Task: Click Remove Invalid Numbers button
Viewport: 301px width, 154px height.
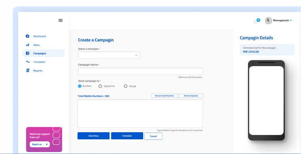Action: coord(165,96)
